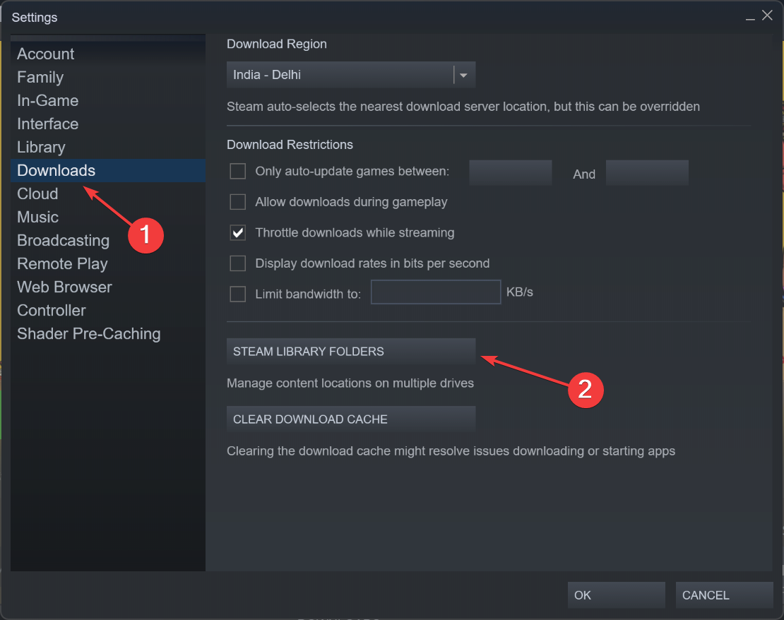Open the auto-update end time box after And
Screen dimensions: 784x620
point(647,173)
